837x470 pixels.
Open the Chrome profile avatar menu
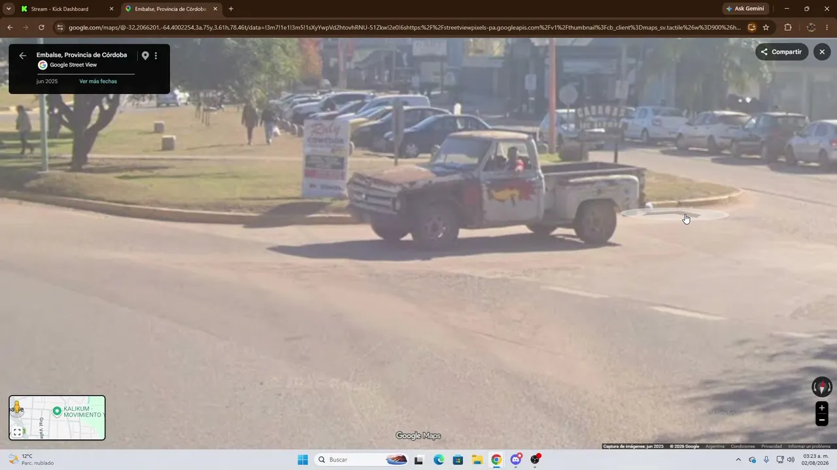[811, 27]
